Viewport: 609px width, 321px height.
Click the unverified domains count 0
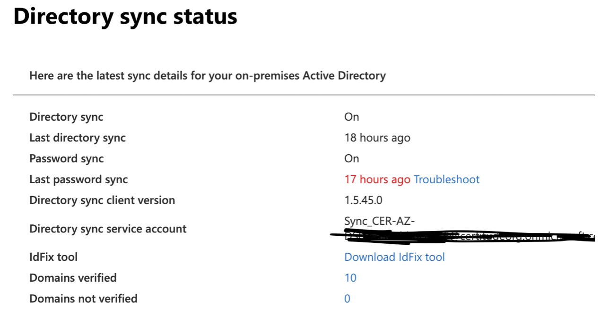coord(348,299)
